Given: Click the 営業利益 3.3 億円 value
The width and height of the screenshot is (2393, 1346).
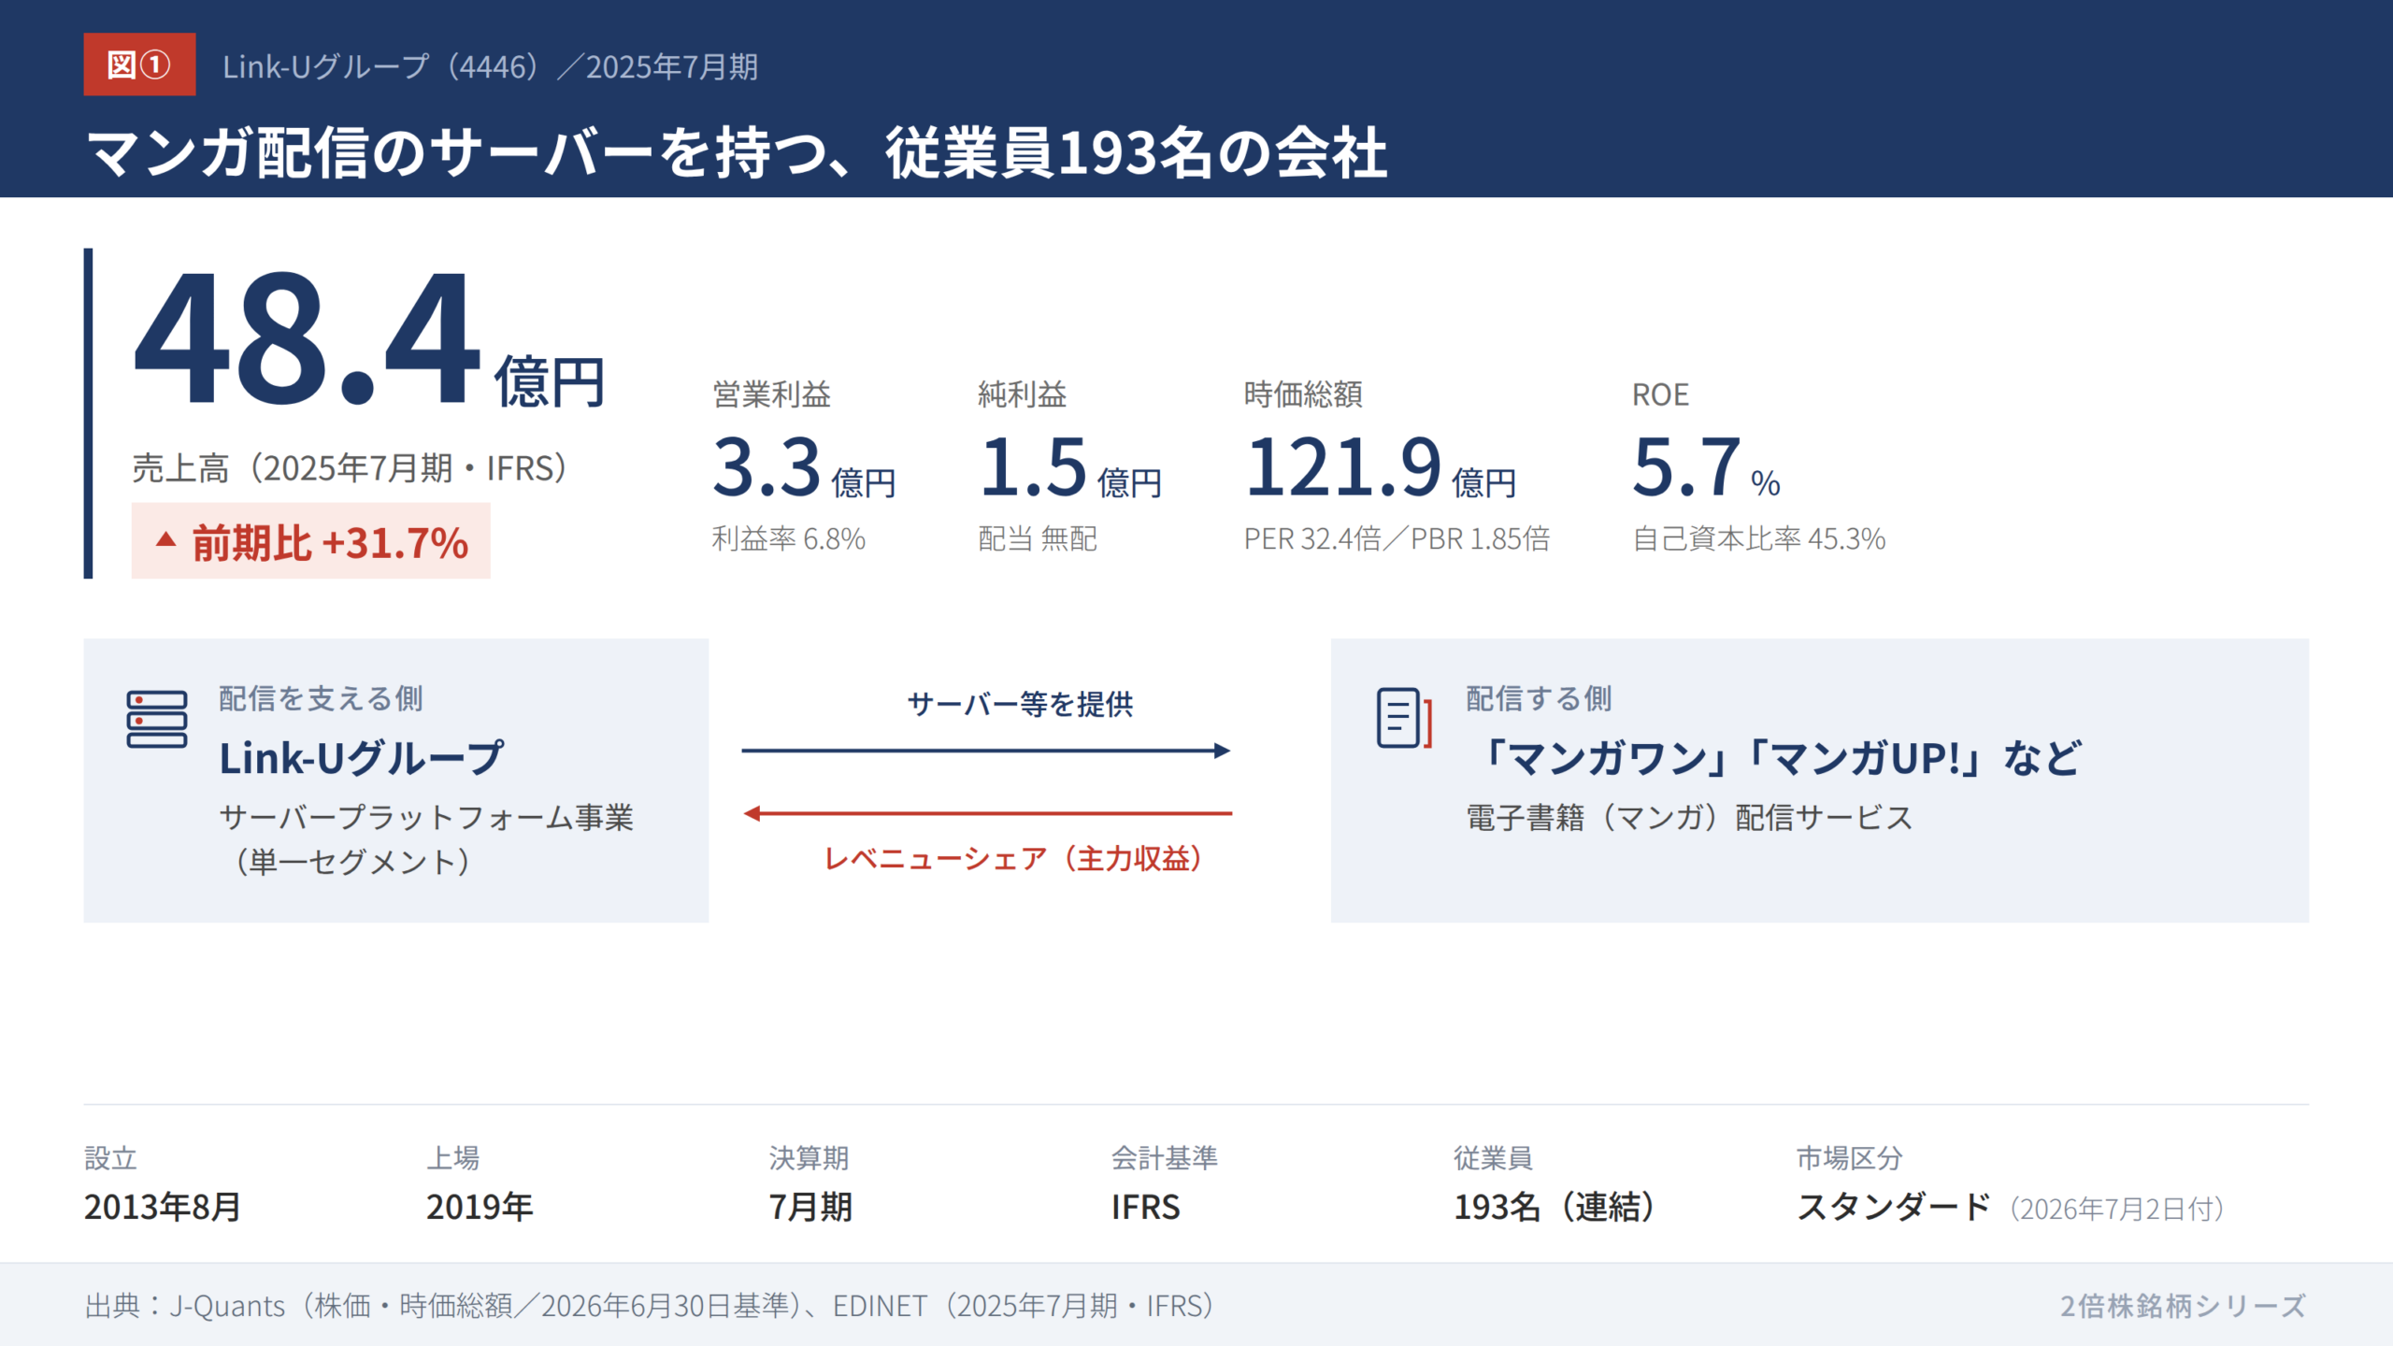Looking at the screenshot, I should point(804,467).
